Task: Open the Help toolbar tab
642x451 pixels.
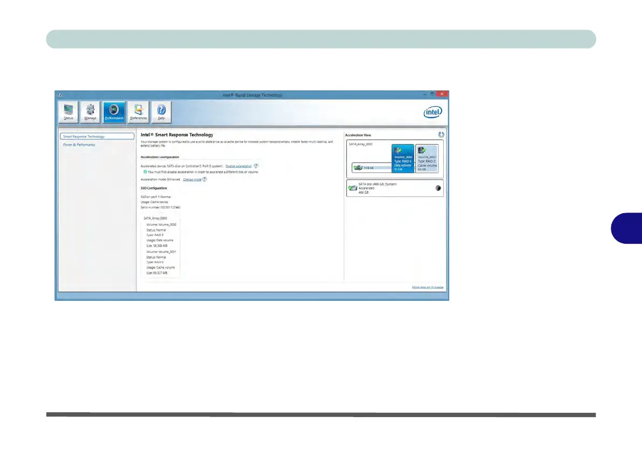Action: (162, 112)
